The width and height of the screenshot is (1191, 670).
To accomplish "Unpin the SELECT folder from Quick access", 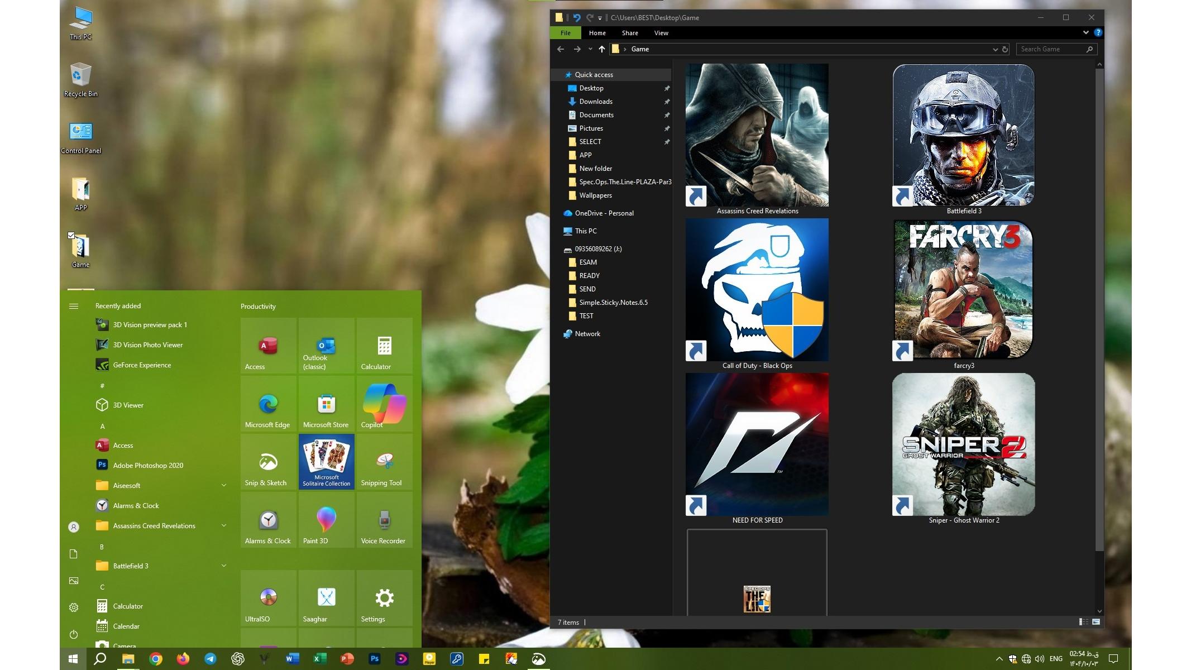I will [x=667, y=142].
